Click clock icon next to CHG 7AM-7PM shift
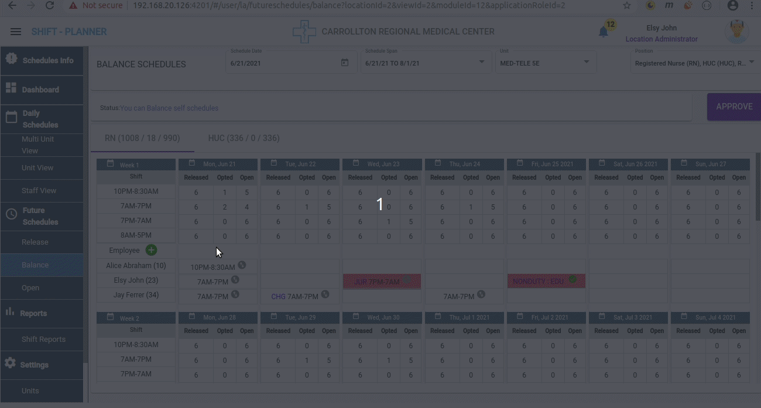The image size is (761, 408). click(x=325, y=294)
